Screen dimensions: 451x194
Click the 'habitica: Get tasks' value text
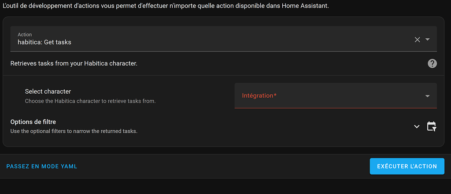(44, 42)
